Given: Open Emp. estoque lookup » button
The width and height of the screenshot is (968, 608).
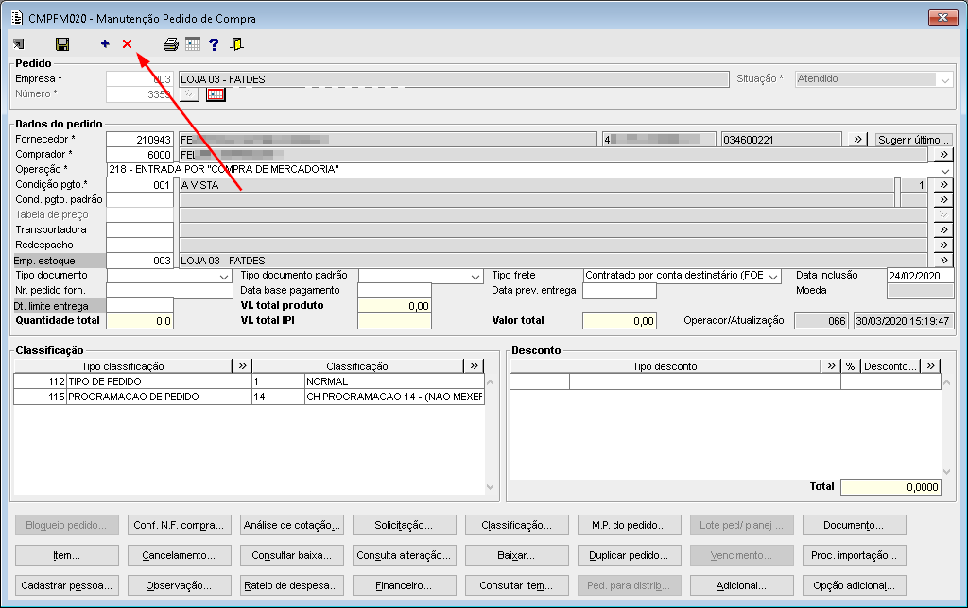Looking at the screenshot, I should point(944,261).
